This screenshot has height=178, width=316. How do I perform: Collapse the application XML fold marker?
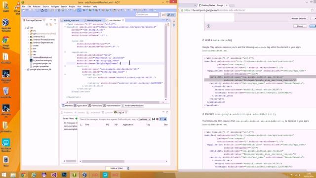[x=65, y=52]
